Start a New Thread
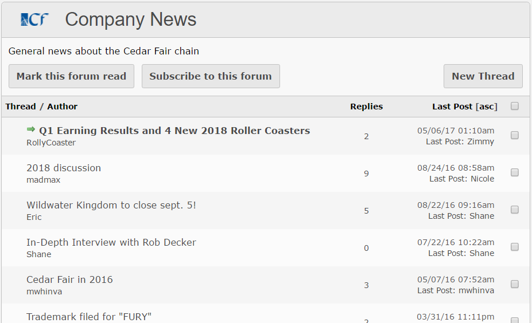 [x=483, y=76]
